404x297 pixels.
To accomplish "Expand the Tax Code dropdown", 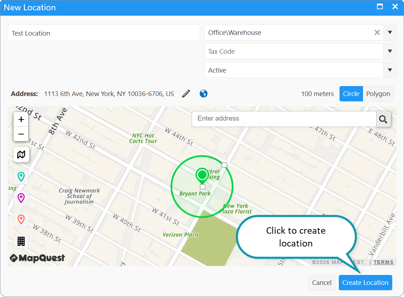I will pyautogui.click(x=390, y=51).
